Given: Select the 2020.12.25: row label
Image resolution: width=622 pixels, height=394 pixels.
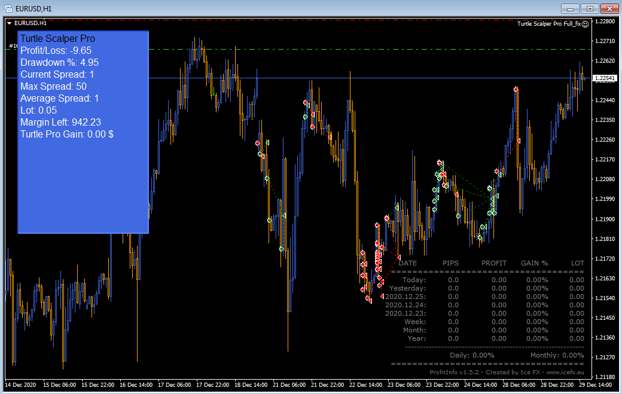Looking at the screenshot, I should (x=405, y=297).
